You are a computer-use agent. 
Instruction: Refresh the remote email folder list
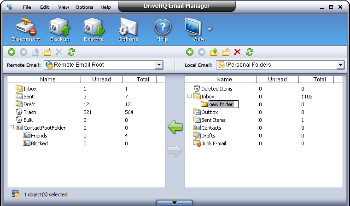coord(71,52)
